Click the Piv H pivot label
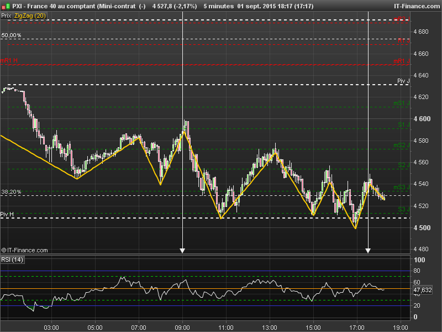Screen dimensions: 442x332 7,214
